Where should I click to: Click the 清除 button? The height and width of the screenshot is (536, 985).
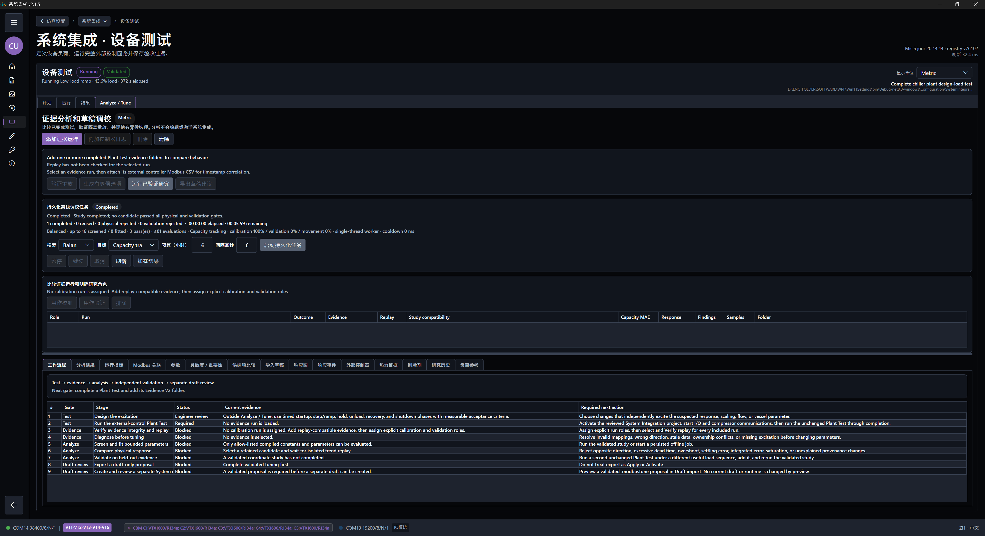[164, 139]
